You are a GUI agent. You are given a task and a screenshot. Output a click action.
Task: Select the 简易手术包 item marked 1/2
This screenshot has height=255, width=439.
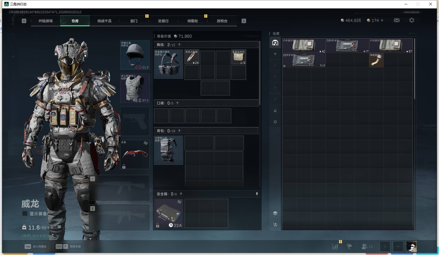point(239,57)
